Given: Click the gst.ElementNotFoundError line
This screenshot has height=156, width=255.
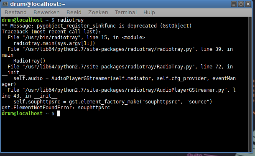Looking at the screenshot, I should tap(56, 108).
